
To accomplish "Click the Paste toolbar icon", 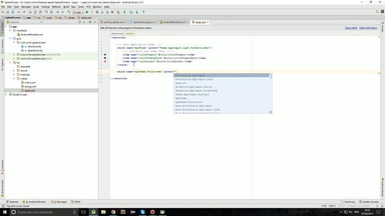I will point(40,12).
